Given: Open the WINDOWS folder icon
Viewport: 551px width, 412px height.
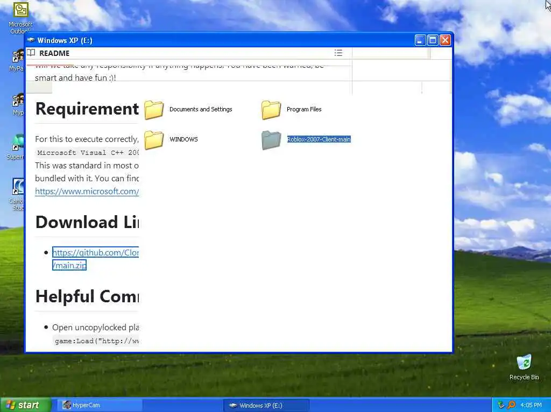Looking at the screenshot, I should pyautogui.click(x=153, y=139).
